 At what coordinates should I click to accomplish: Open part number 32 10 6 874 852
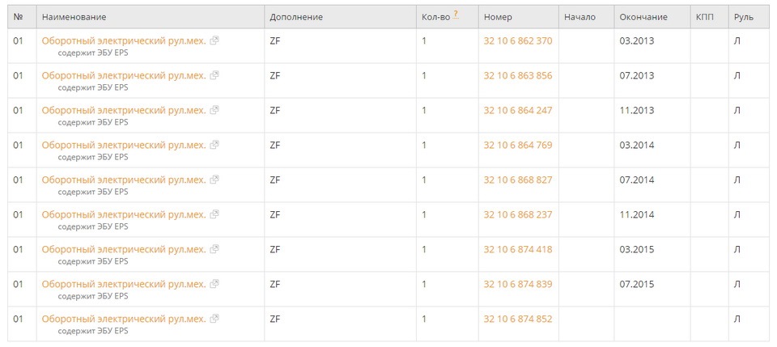click(x=518, y=319)
